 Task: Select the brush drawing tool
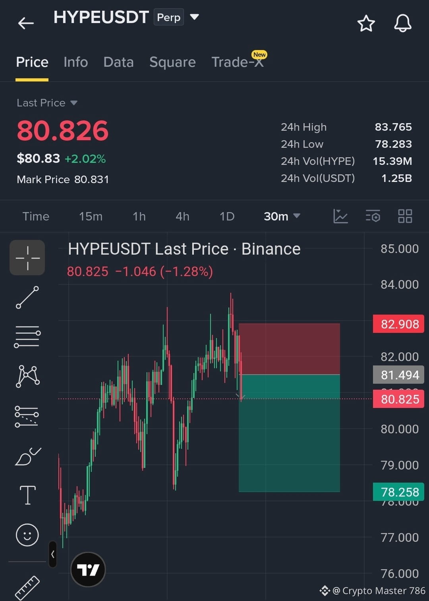(28, 456)
